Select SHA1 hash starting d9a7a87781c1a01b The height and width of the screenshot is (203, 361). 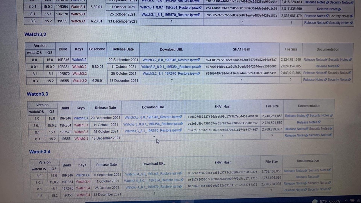pyautogui.click(x=223, y=130)
